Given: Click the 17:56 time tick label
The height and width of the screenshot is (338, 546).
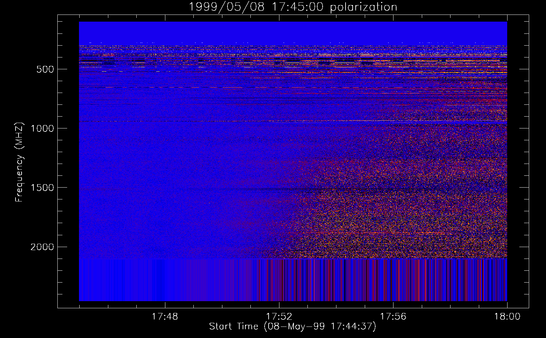Looking at the screenshot, I should click(x=393, y=317).
